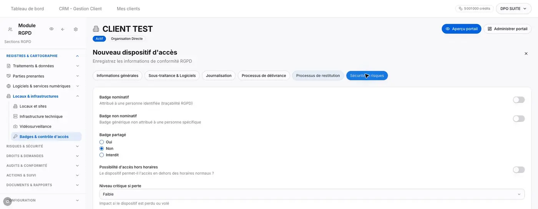Select Non for Badge partagé

tap(102, 149)
